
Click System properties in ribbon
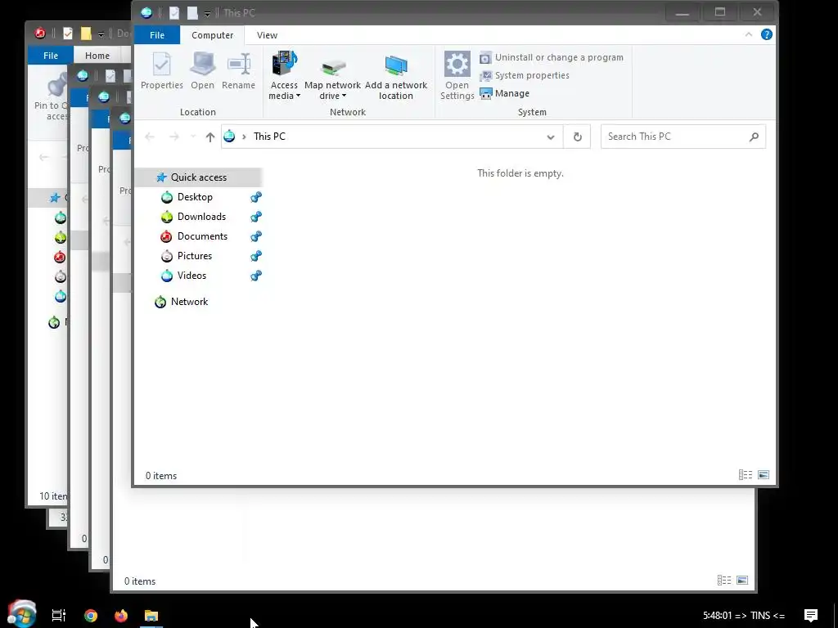(525, 75)
